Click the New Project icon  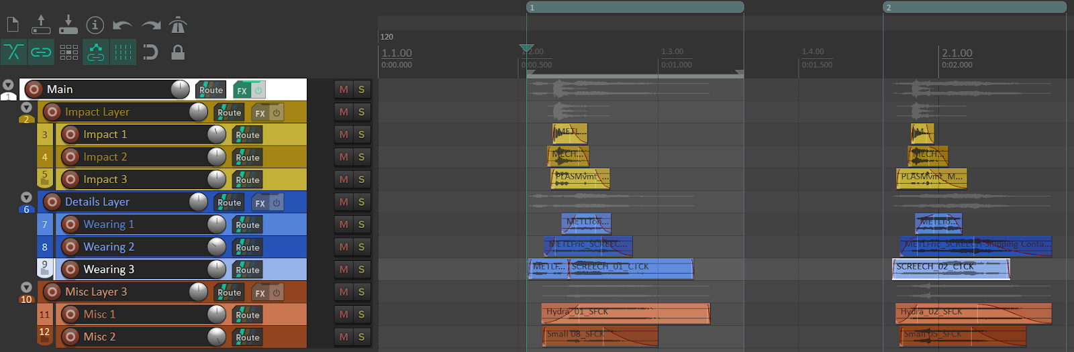[x=13, y=25]
